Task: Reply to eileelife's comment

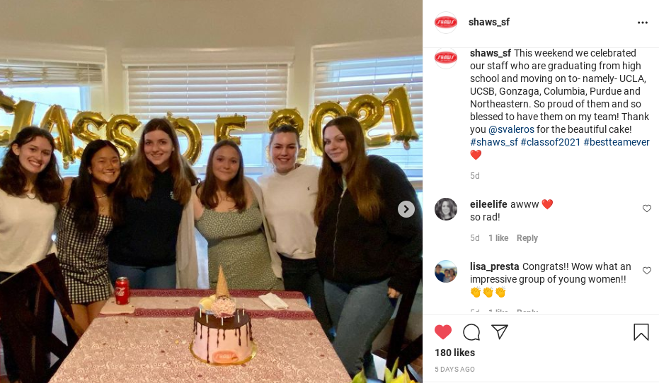Action: (527, 238)
